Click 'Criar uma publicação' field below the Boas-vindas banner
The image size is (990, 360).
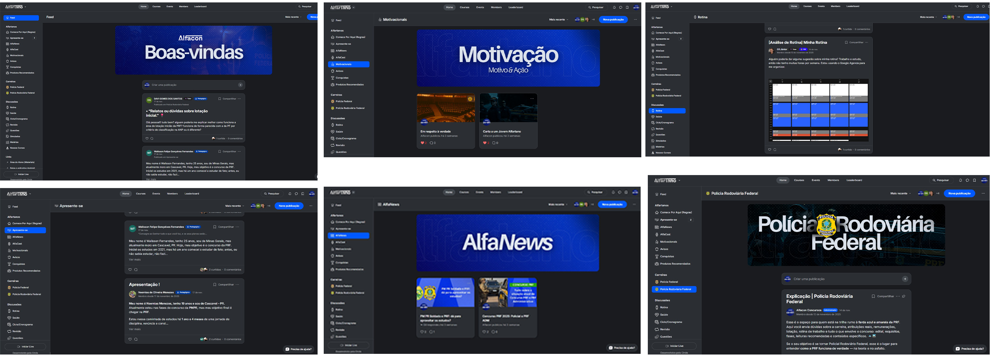tap(190, 85)
